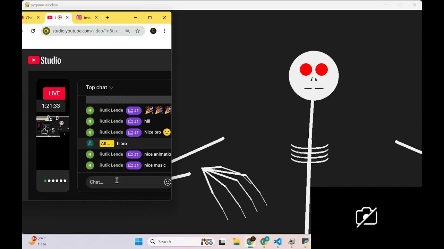Screen dimensions: 444x249
Task: Open a new browser tab
Action: coord(108,18)
